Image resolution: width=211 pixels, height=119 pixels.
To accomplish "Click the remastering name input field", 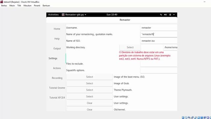I will (159, 34).
